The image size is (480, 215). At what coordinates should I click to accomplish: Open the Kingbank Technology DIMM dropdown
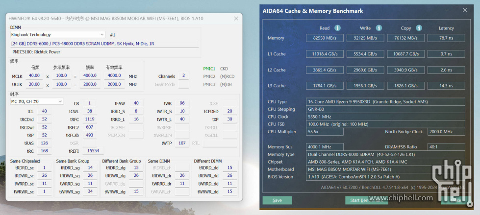point(58,35)
